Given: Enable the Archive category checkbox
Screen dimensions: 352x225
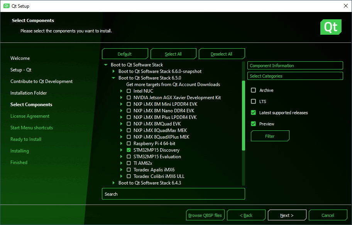Looking at the screenshot, I should [x=254, y=90].
